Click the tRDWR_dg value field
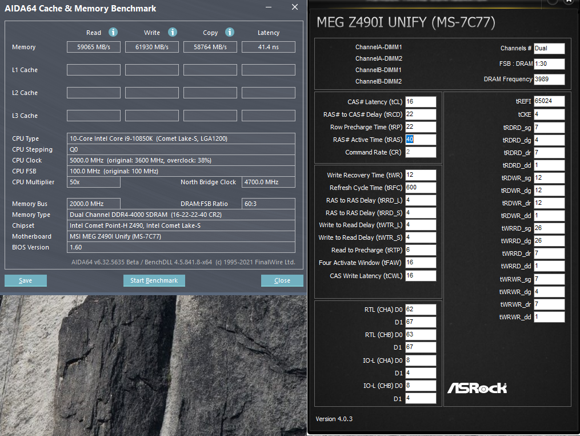The height and width of the screenshot is (436, 580). 549,191
